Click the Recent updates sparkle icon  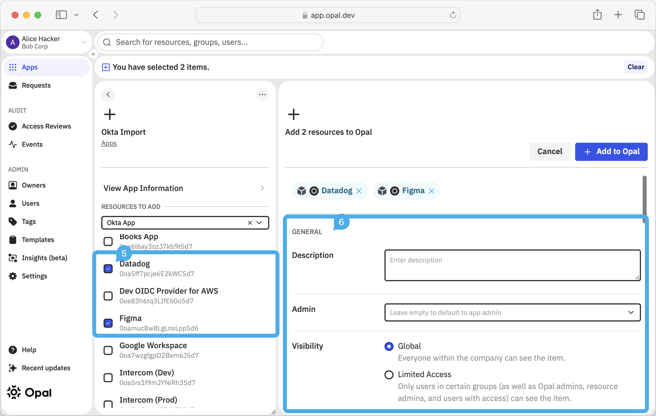click(x=13, y=368)
